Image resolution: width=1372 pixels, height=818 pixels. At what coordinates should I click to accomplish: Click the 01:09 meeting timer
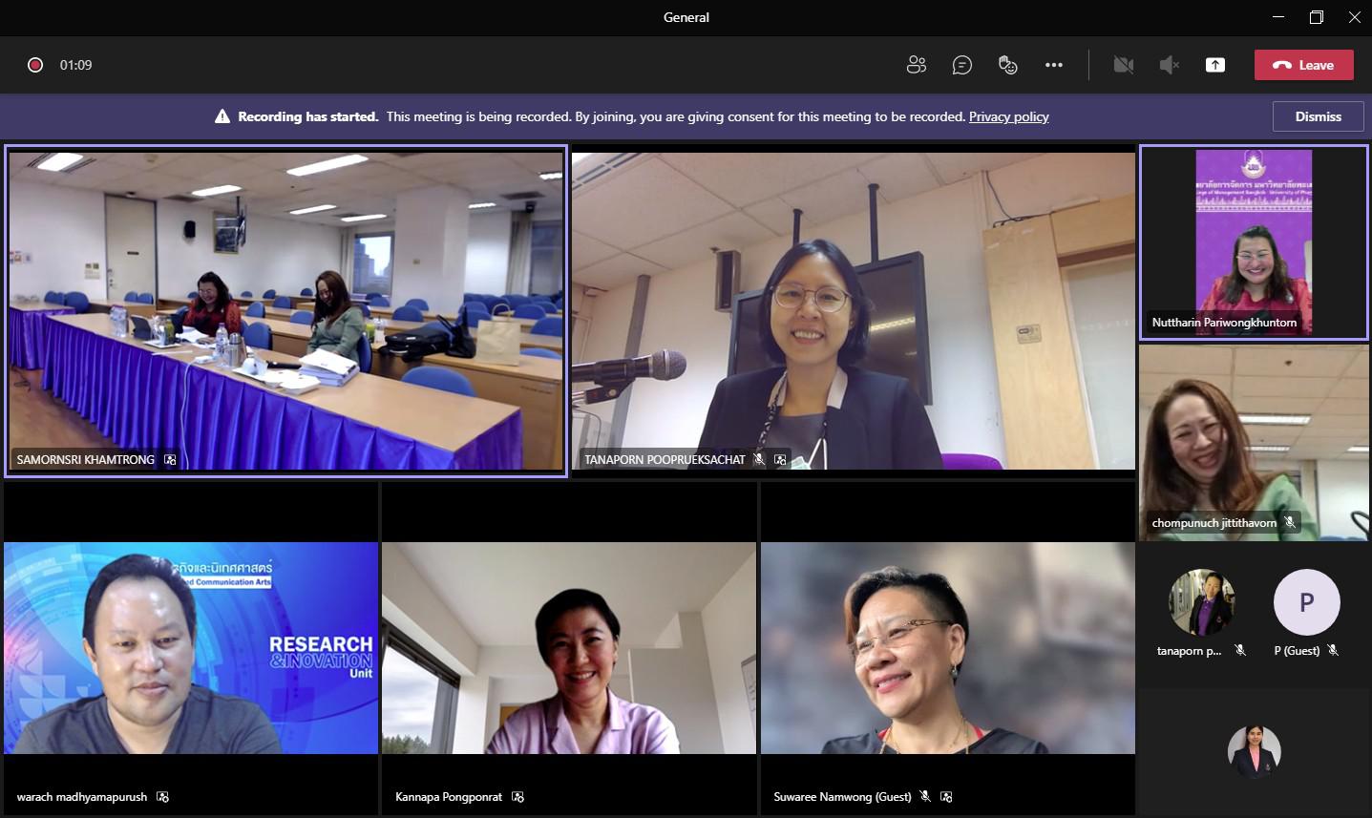click(x=75, y=65)
